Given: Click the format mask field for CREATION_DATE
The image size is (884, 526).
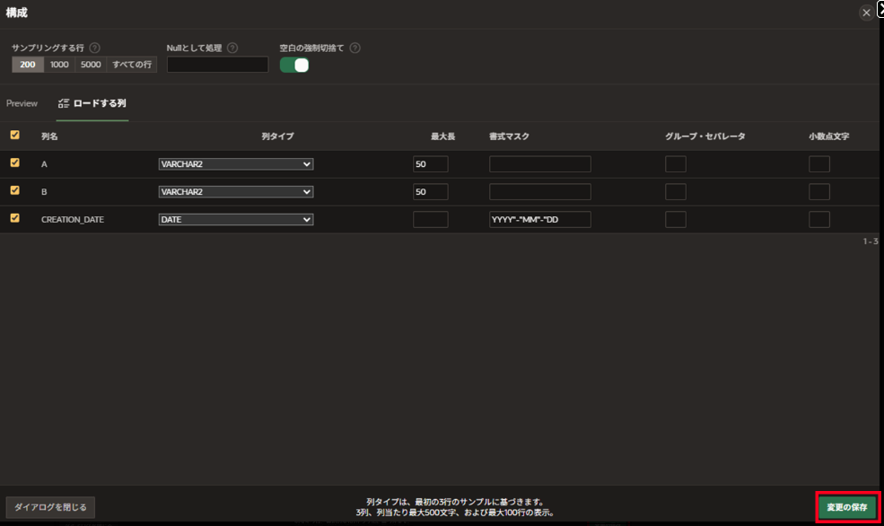Looking at the screenshot, I should pos(539,219).
